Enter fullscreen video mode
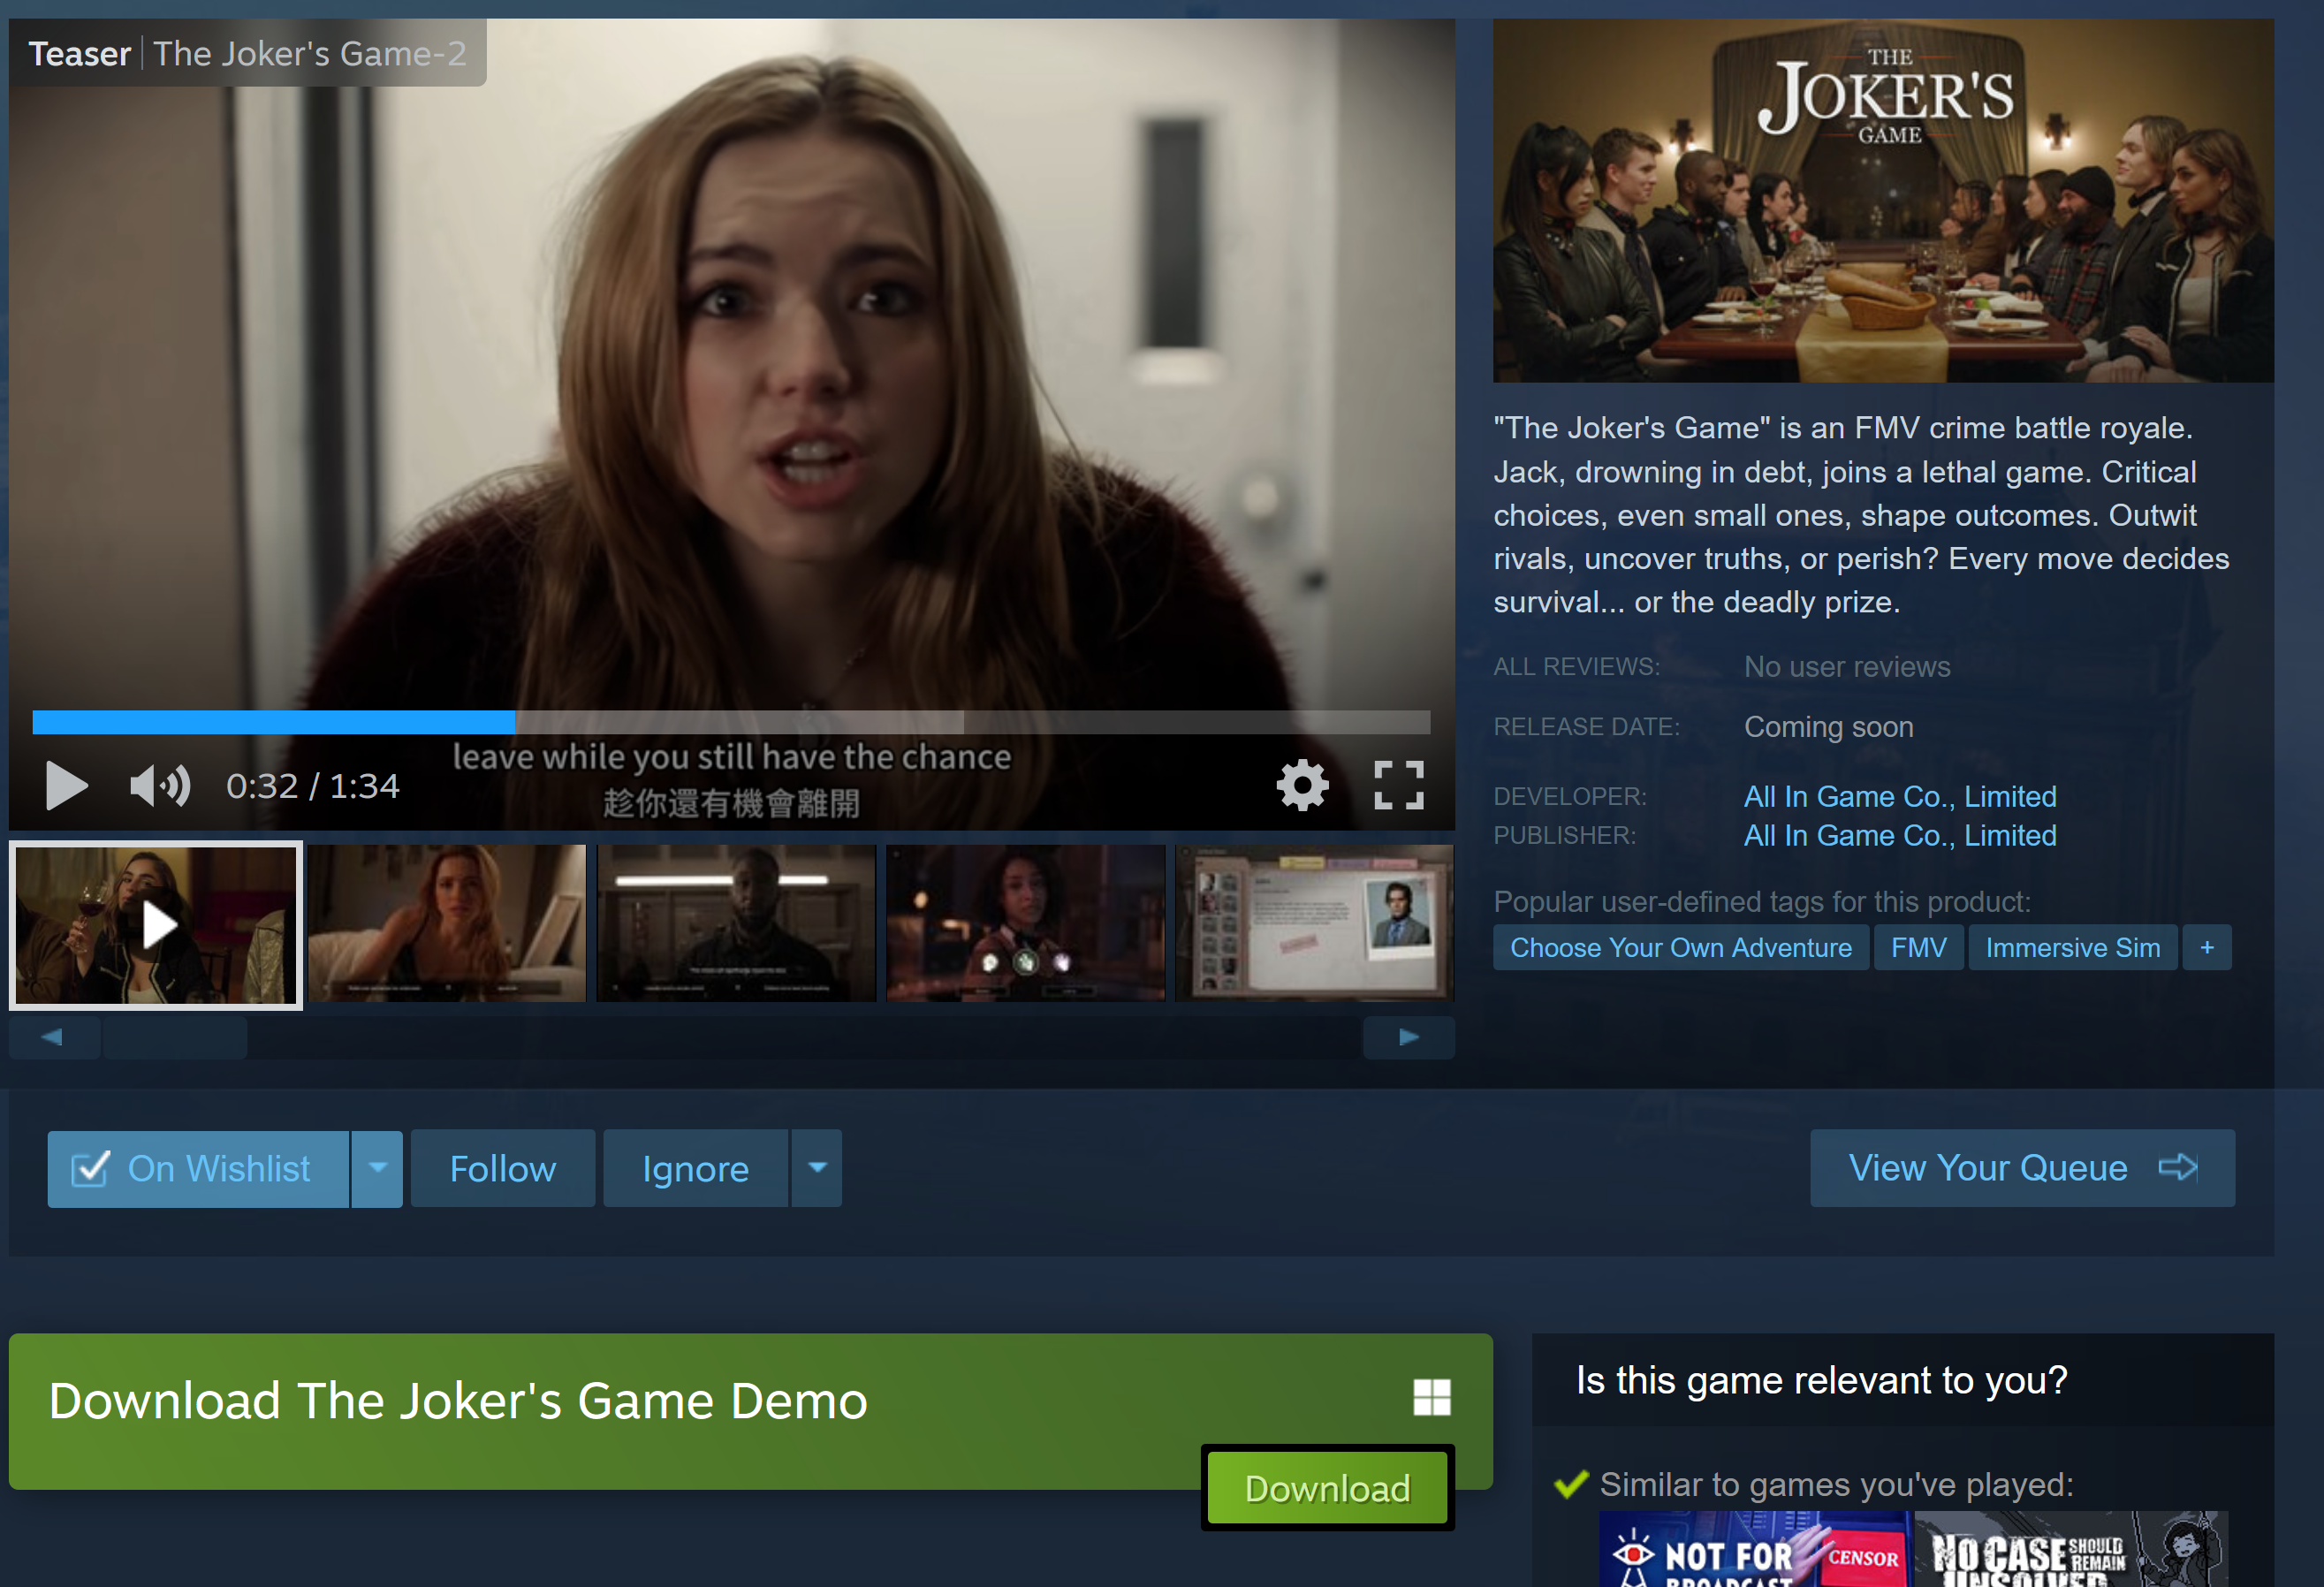This screenshot has height=1587, width=2324. coord(1398,785)
